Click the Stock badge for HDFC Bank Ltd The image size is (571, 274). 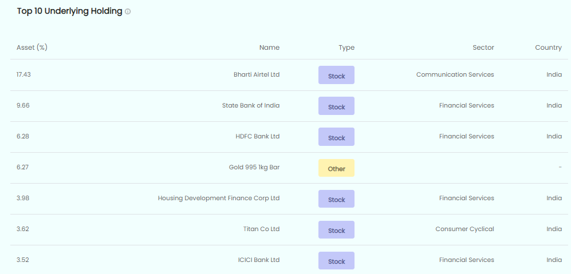[336, 137]
